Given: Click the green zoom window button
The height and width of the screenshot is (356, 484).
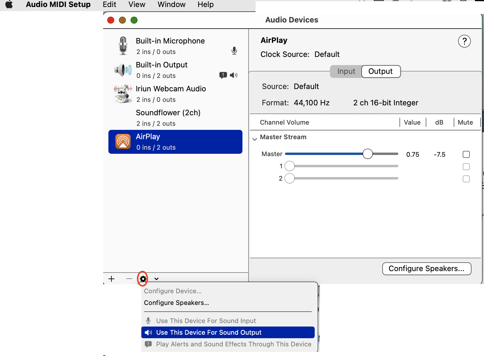Looking at the screenshot, I should coord(134,20).
